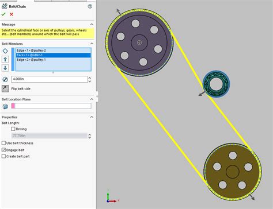
Task: Enable Create belt part checkbox
Action: (x=3, y=156)
